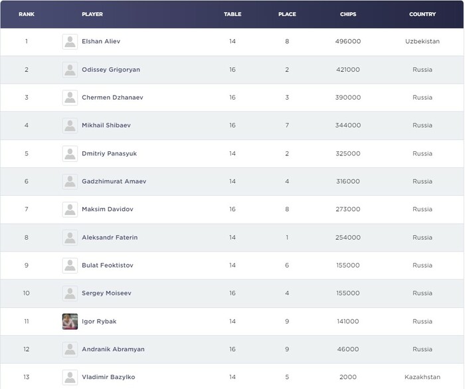465x389 pixels.
Task: Click player name Bulat Feoktistov
Action: [x=108, y=266]
